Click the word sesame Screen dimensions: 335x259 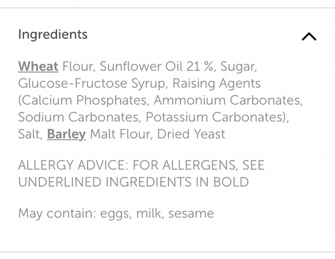[x=191, y=214]
